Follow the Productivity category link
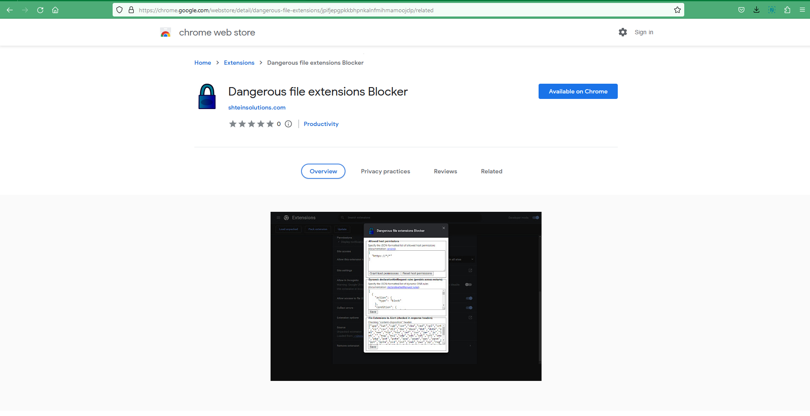 click(x=321, y=124)
